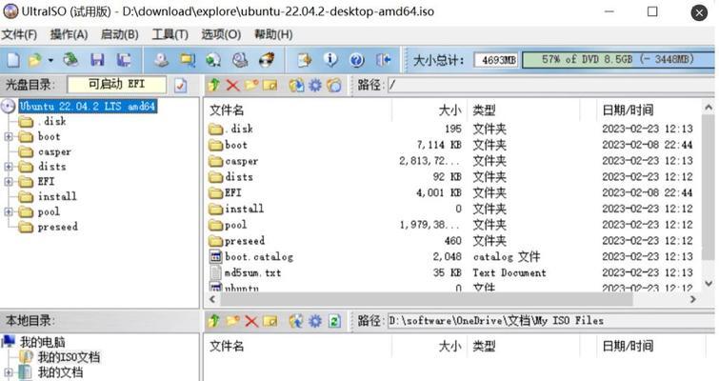Screen dimensions: 719x381
Task: Click the Exit door icon
Action: click(x=383, y=60)
